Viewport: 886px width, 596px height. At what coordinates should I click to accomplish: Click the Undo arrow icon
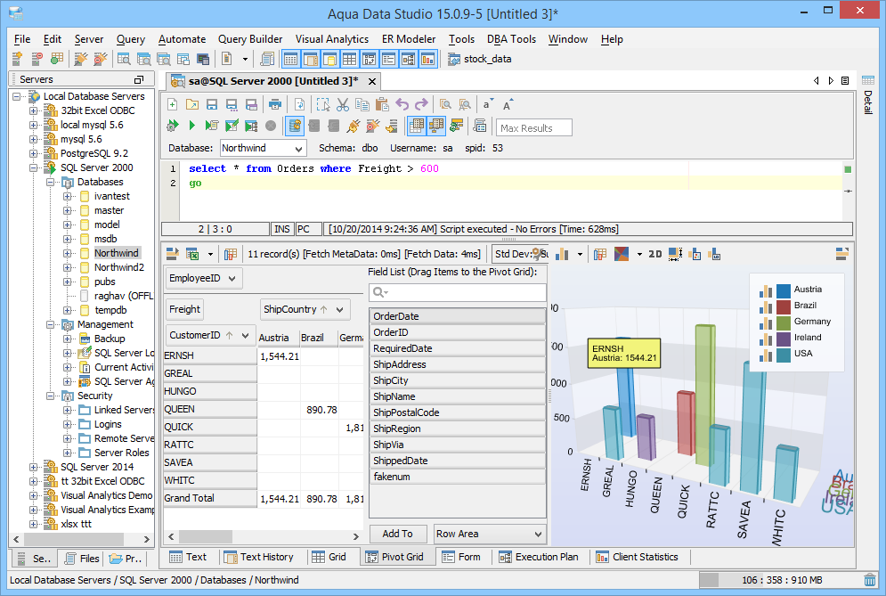402,104
